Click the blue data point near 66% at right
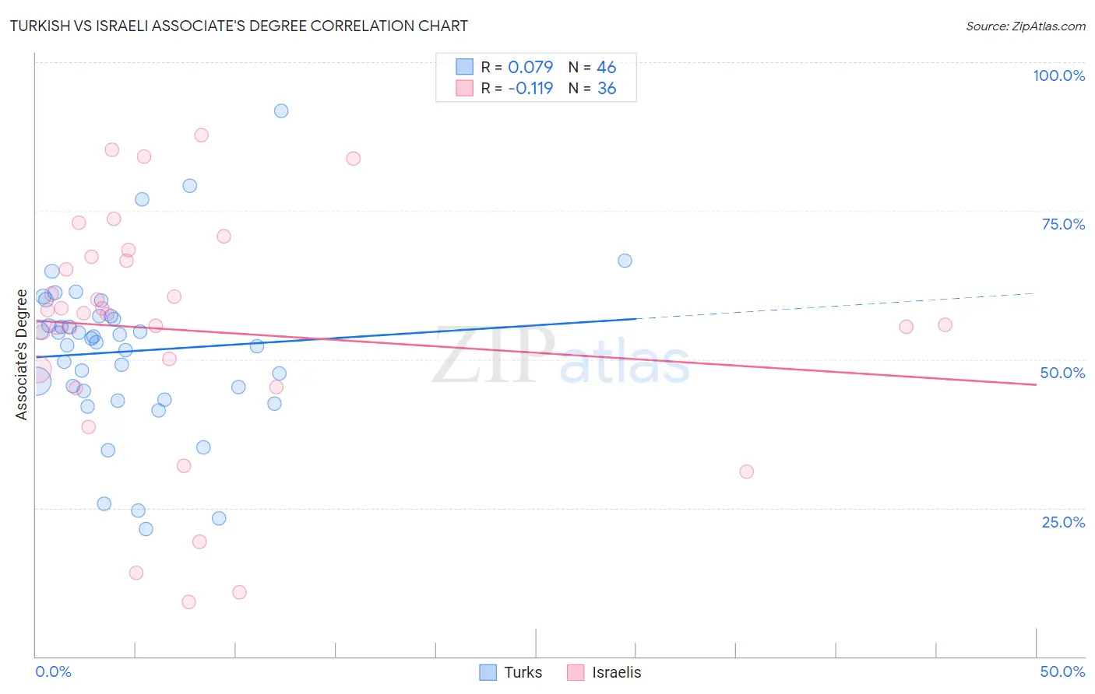The image size is (1095, 694). (625, 261)
